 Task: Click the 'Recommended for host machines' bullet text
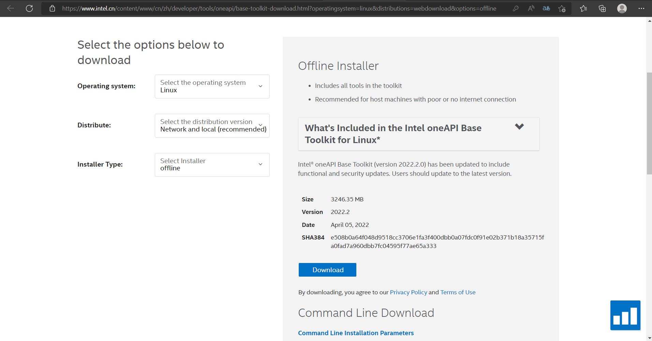coord(415,99)
